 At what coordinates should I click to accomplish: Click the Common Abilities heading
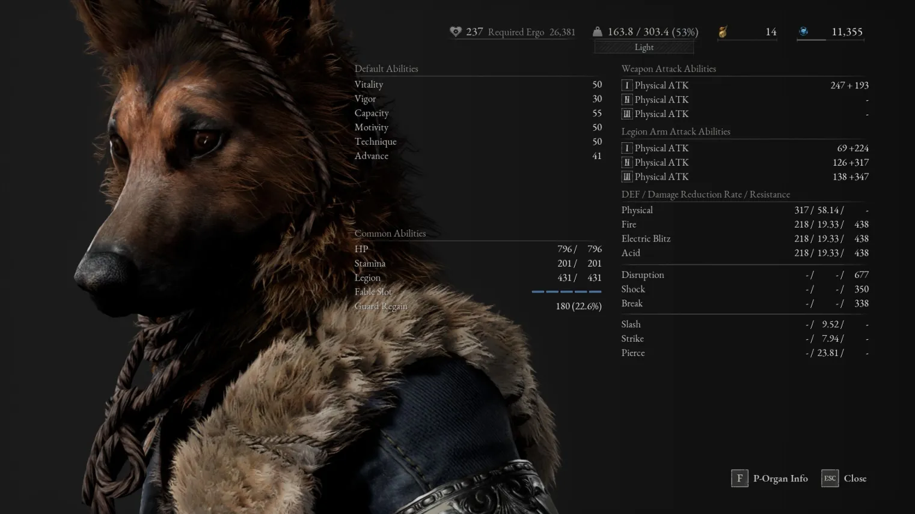click(390, 233)
